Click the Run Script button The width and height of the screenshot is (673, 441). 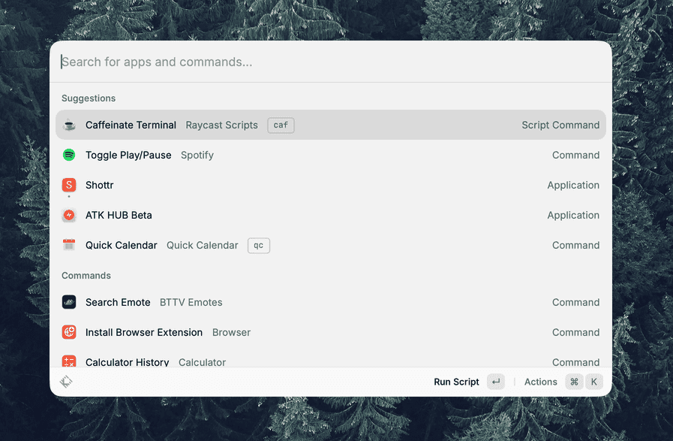click(x=456, y=382)
